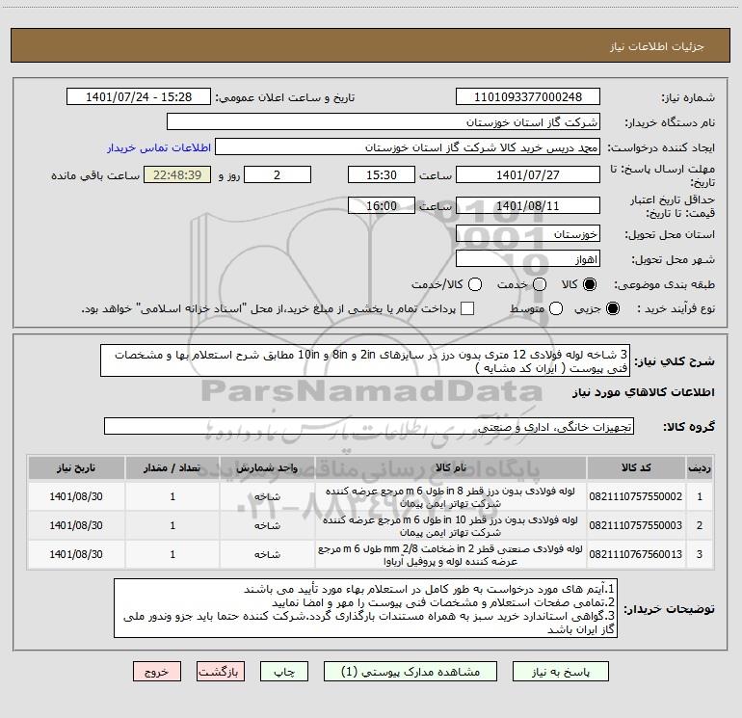
Task: Click the گروه کالا field تجهیزات خانگی
Action: (369, 426)
